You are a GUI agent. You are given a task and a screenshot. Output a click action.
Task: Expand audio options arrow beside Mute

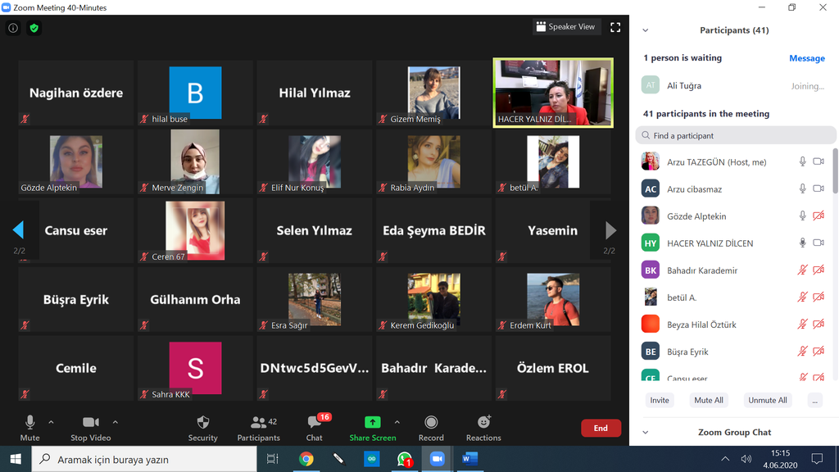pyautogui.click(x=51, y=423)
